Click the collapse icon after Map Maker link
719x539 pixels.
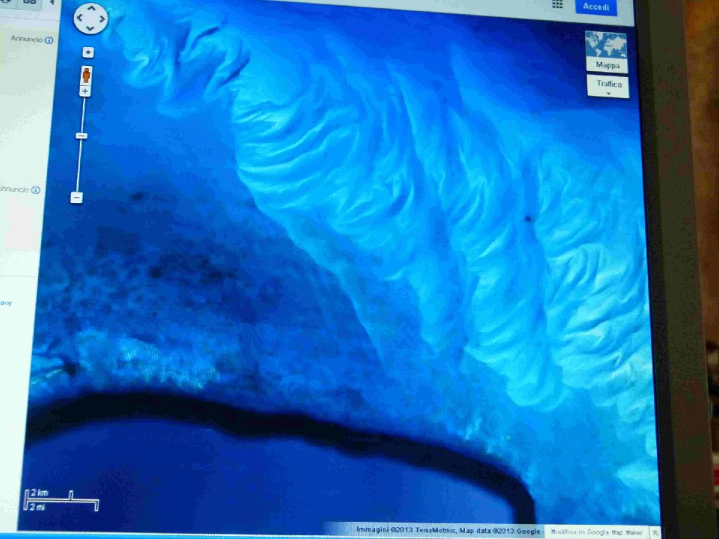click(655, 532)
